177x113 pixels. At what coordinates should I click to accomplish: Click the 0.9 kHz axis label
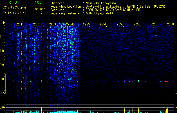(x=2, y=65)
